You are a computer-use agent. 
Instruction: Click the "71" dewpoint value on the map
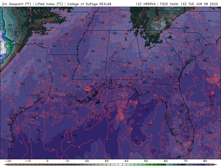click(47, 33)
